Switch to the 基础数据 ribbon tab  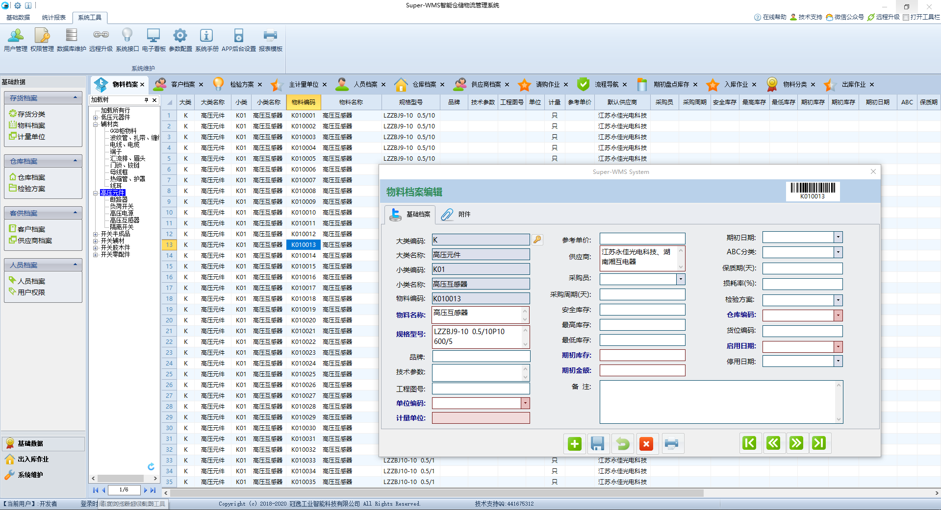tap(18, 18)
